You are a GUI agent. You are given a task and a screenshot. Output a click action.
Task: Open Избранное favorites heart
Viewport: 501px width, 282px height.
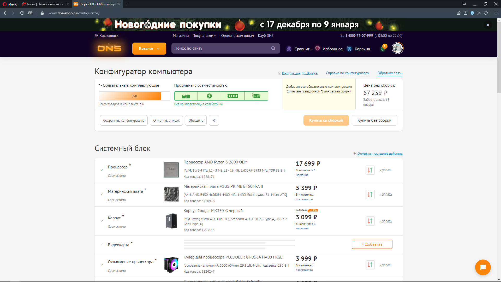pyautogui.click(x=329, y=49)
